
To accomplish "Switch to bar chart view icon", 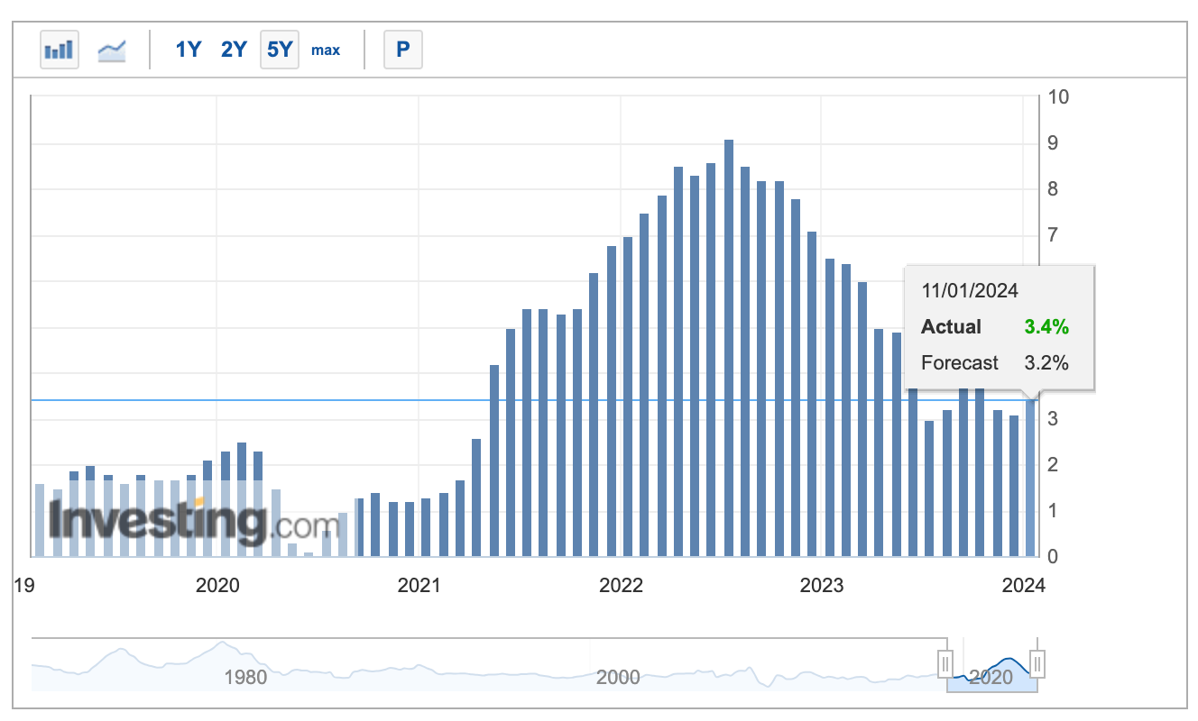I will pyautogui.click(x=60, y=50).
